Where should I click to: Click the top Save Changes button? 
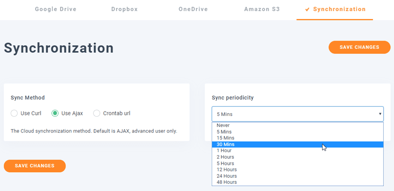[x=359, y=47]
